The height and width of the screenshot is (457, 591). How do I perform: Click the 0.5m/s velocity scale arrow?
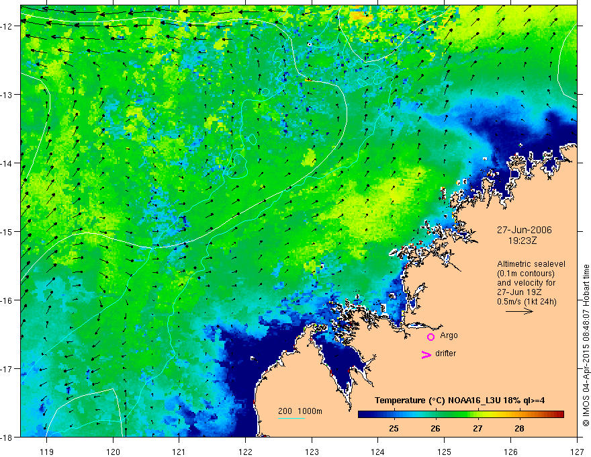click(x=519, y=311)
